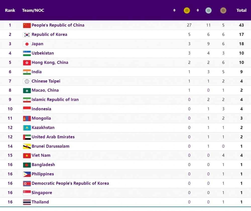Click the Republic of Korea flag
Screen dimensions: 251x211
[x=27, y=35]
